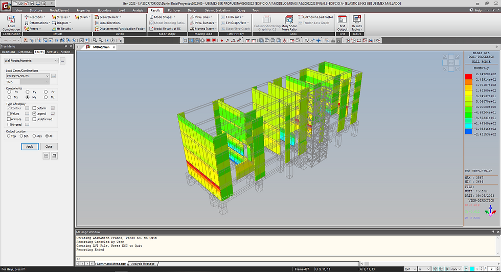
Task: Open Nodal Results of RS
Action: 165,29
